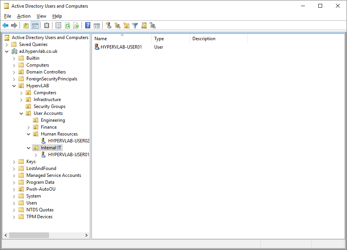Click tree pane scrollbar left arrow
This screenshot has width=347, height=250.
[6, 235]
